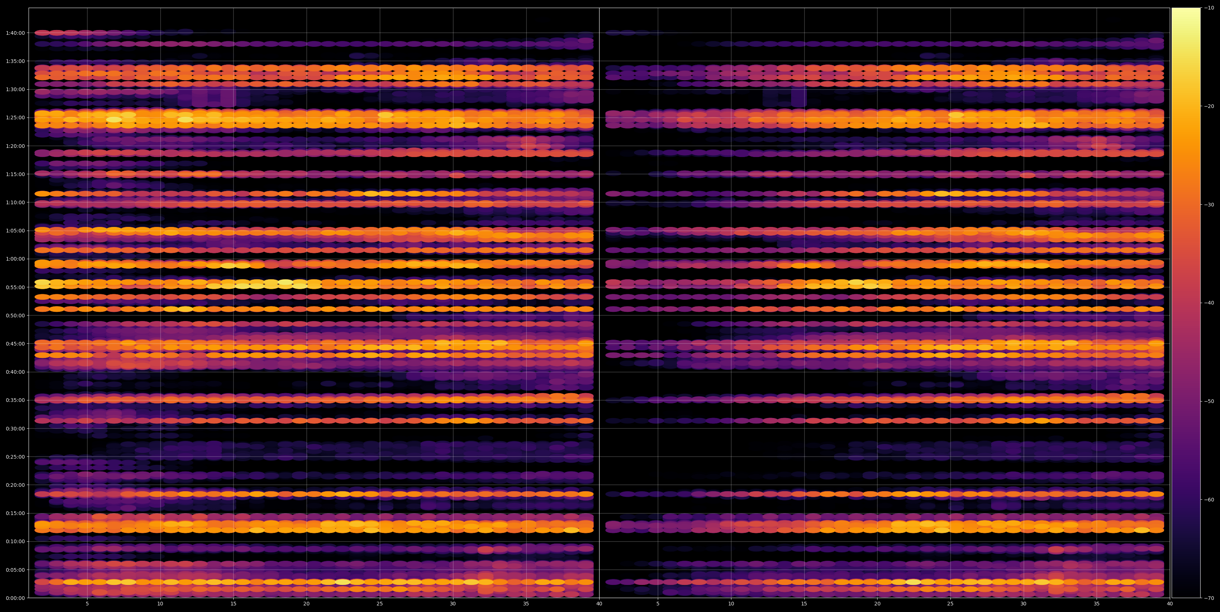Click the 1:15:00 y-axis time label
The width and height of the screenshot is (1220, 612).
[15, 174]
